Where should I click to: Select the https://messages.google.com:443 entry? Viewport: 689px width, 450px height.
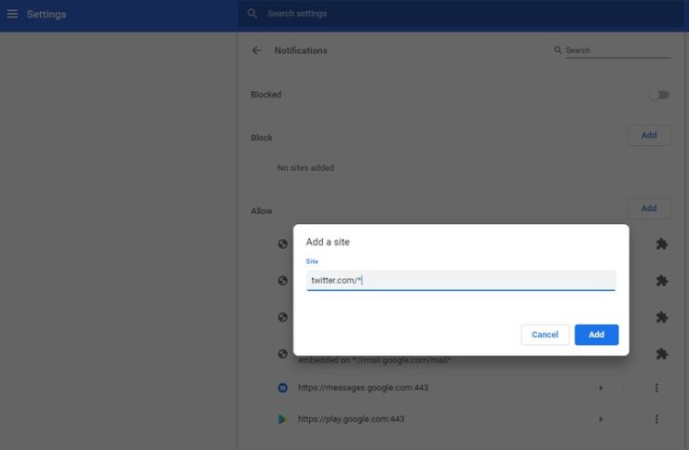click(363, 388)
